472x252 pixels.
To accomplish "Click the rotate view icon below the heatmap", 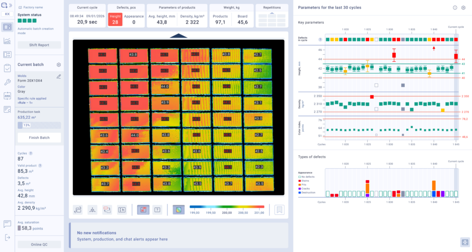I will [78, 210].
